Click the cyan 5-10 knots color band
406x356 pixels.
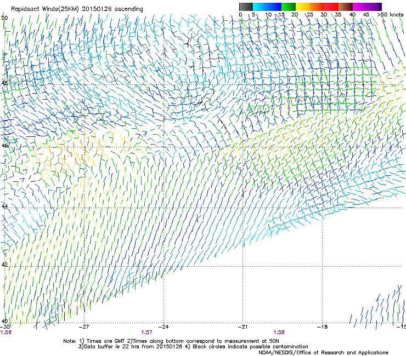pos(260,7)
